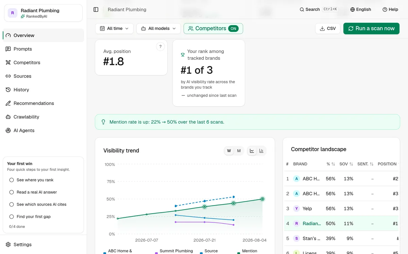Click the POSITION column header
This screenshot has height=254, width=408.
(387, 164)
